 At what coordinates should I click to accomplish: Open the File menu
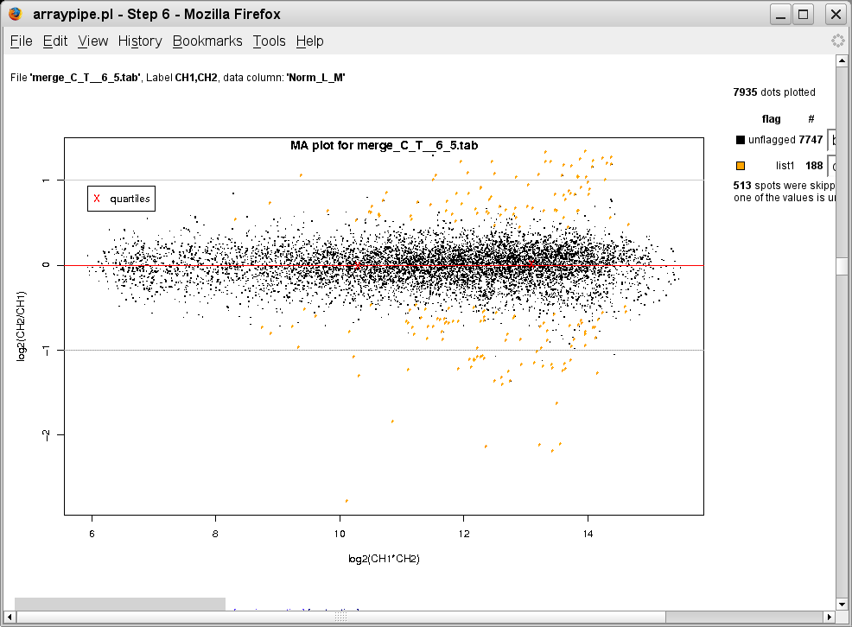pos(22,41)
